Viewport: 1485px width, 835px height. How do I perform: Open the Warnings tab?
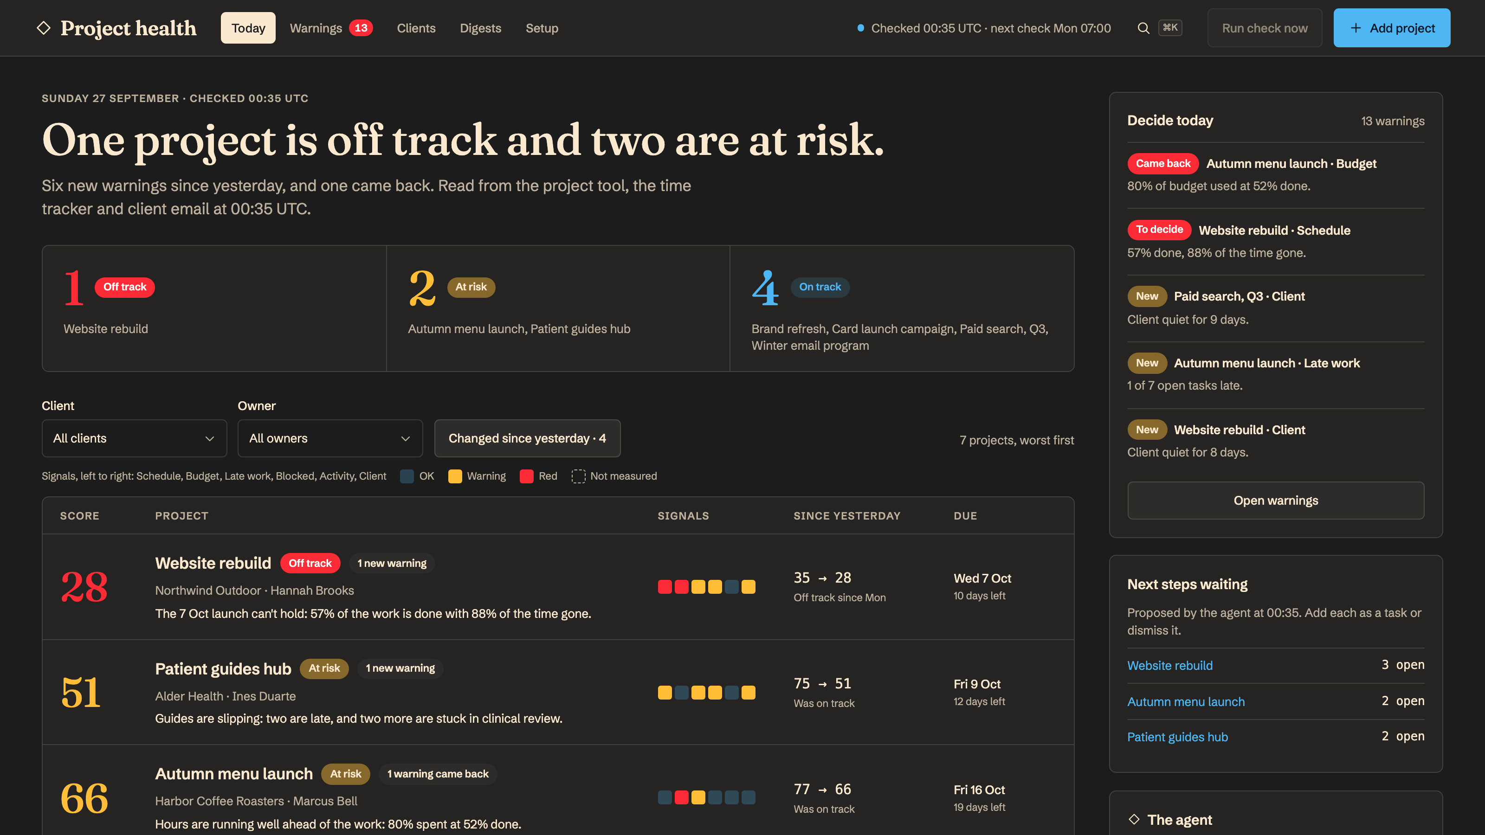[x=331, y=28]
